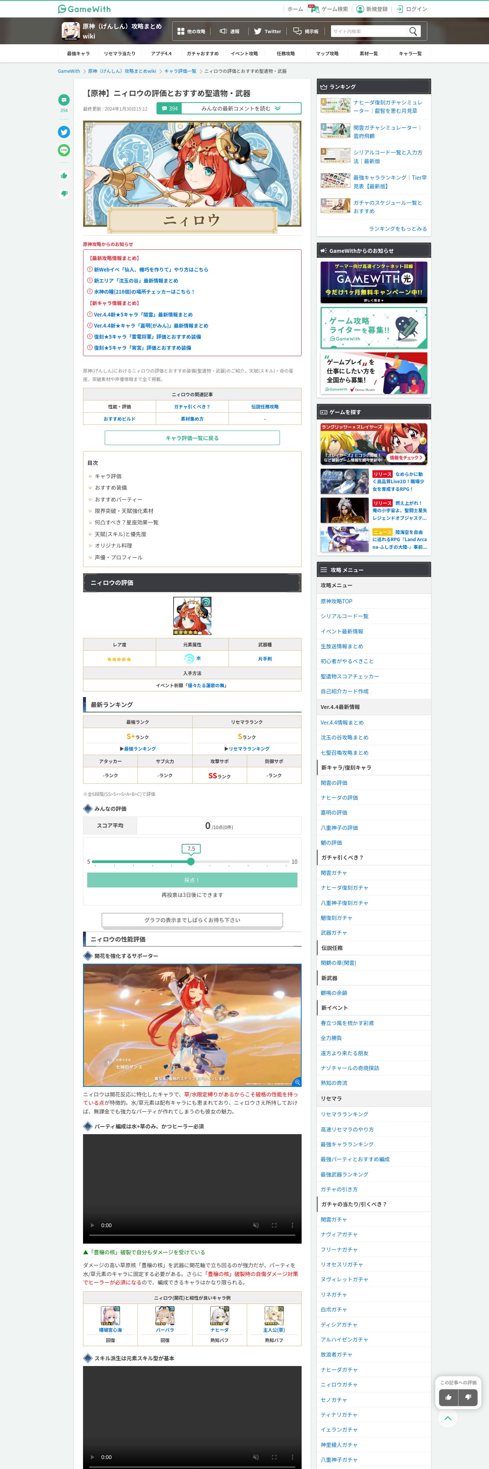This screenshot has height=1469, width=489.
Task: Click the site search input field
Action: click(x=368, y=31)
